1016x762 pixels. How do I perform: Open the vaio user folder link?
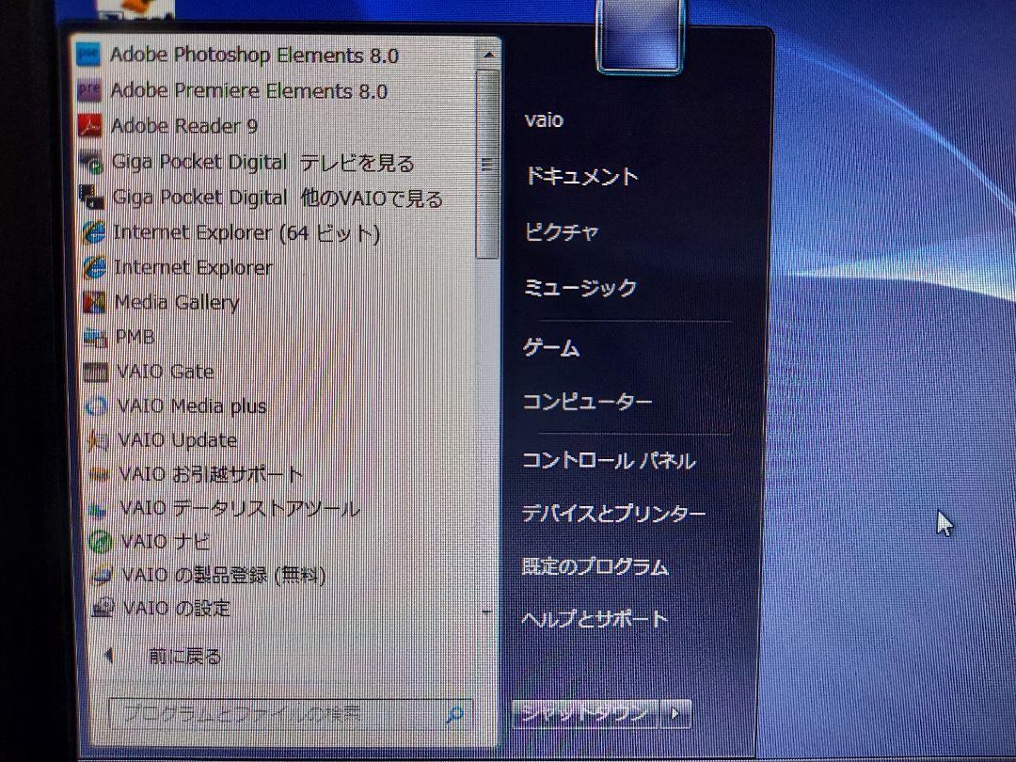pyautogui.click(x=544, y=119)
